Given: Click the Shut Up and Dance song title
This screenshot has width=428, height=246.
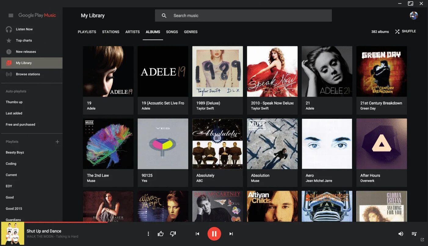Looking at the screenshot, I should (44, 231).
